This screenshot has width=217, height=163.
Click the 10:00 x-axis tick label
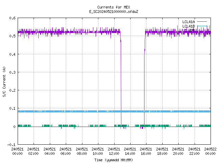(98, 151)
